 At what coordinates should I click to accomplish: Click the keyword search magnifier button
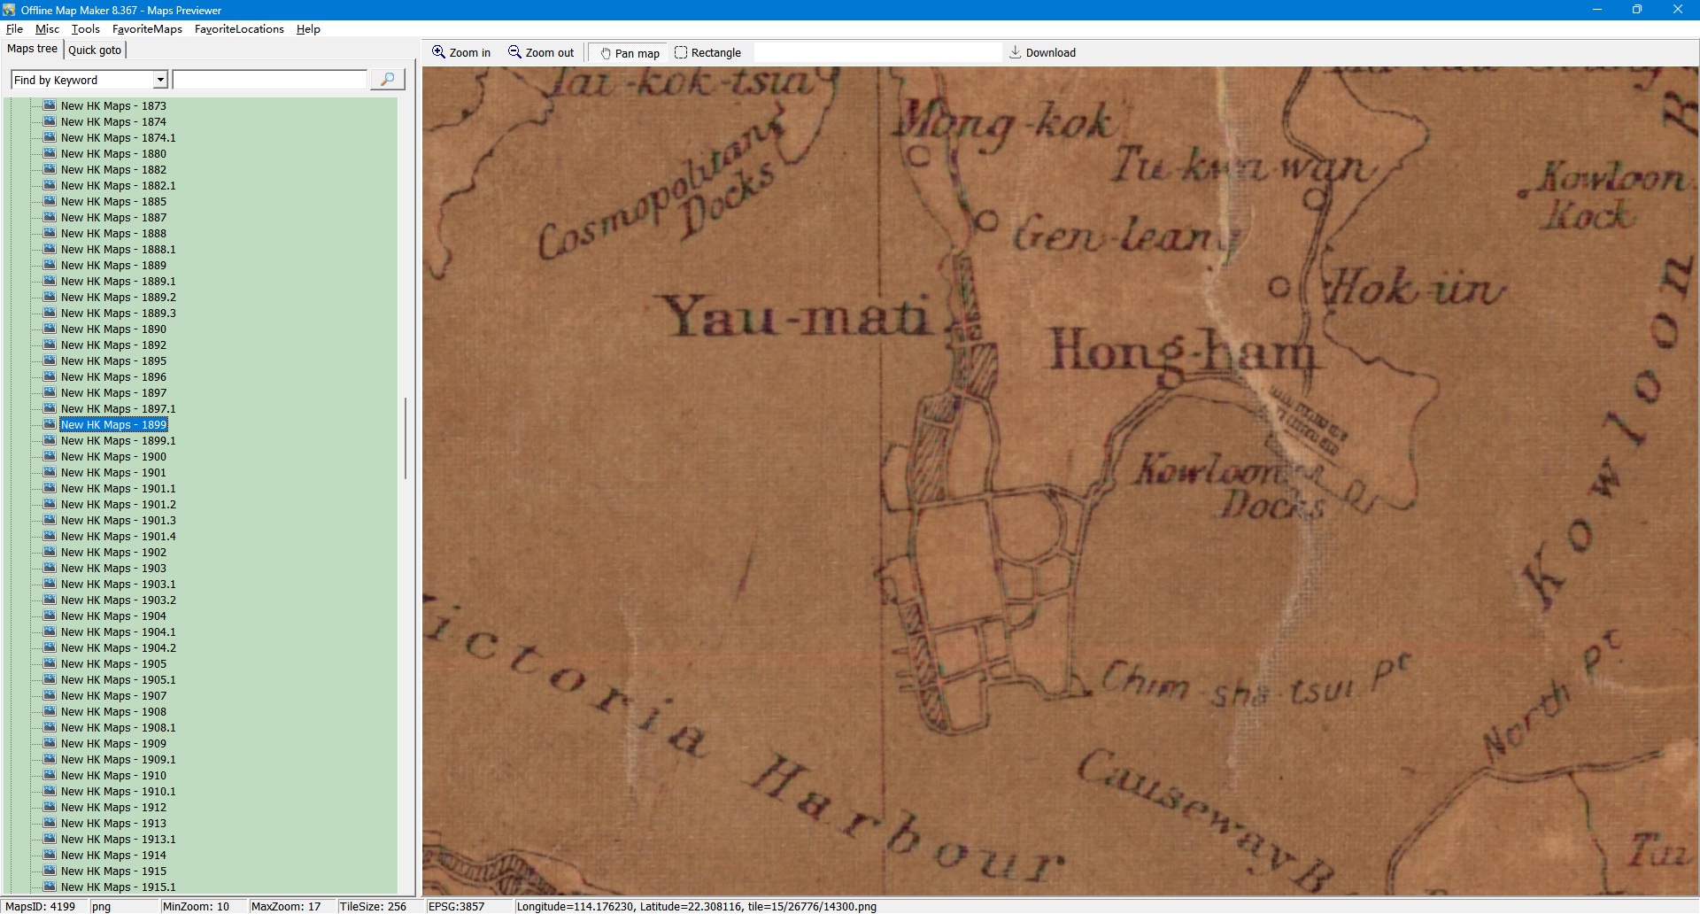pos(387,80)
